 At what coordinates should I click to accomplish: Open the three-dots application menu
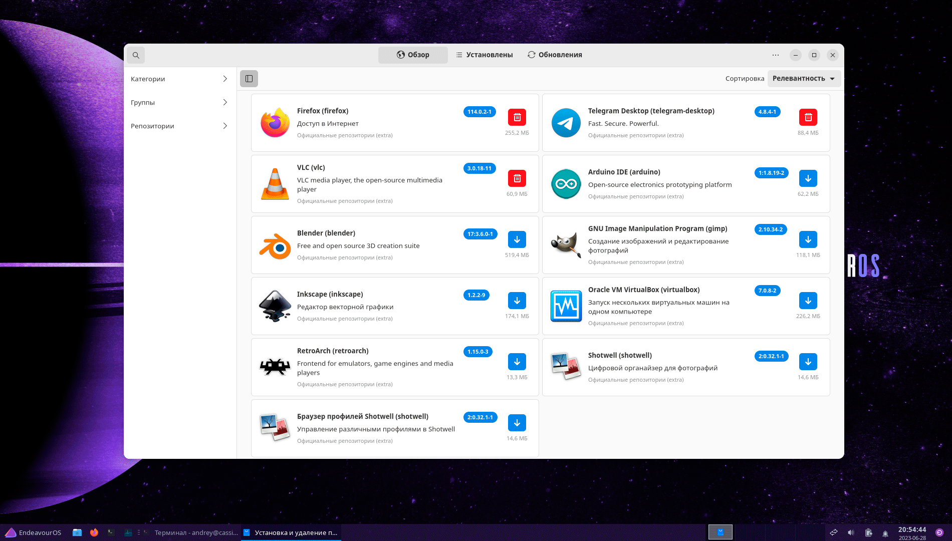776,55
